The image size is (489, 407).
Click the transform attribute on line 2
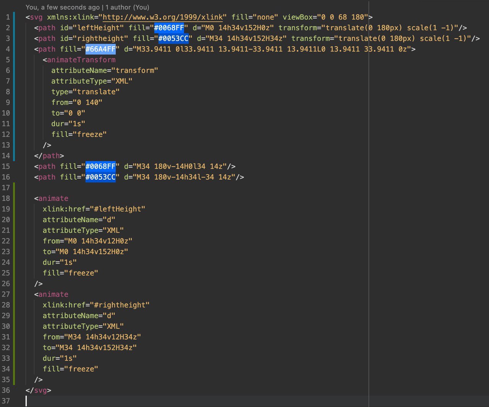pyautogui.click(x=369, y=28)
